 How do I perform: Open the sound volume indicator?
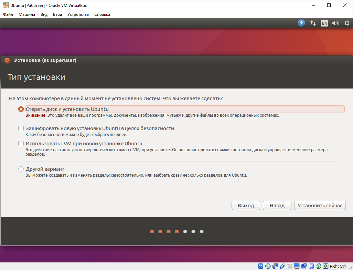[335, 23]
